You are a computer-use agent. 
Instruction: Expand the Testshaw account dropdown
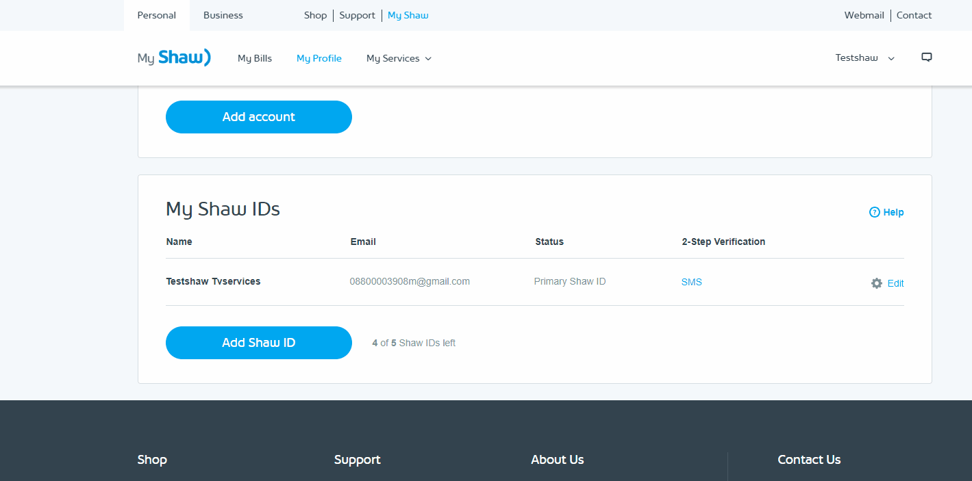(865, 58)
